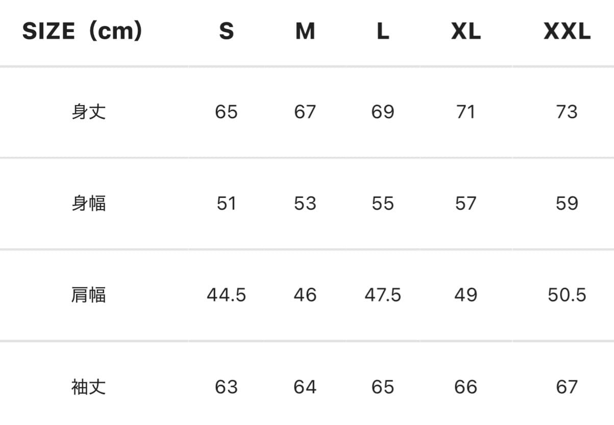Click the SIZE (cm) column header
Screen dimensions: 614x425
coord(82,32)
